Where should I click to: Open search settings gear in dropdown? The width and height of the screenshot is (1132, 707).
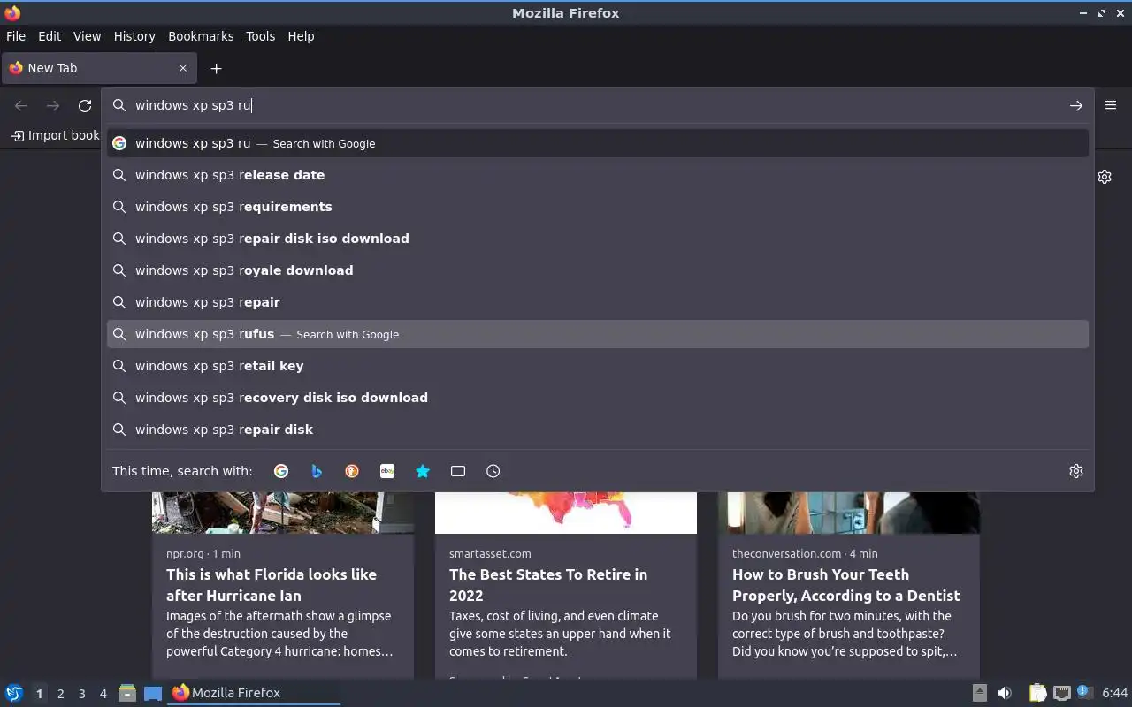pyautogui.click(x=1076, y=471)
